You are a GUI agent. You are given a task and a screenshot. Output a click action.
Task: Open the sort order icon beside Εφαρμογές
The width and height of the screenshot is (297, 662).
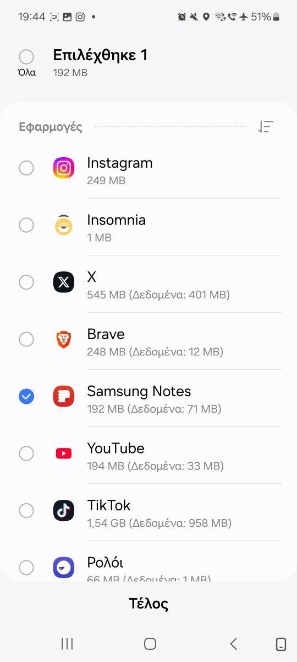pos(266,127)
